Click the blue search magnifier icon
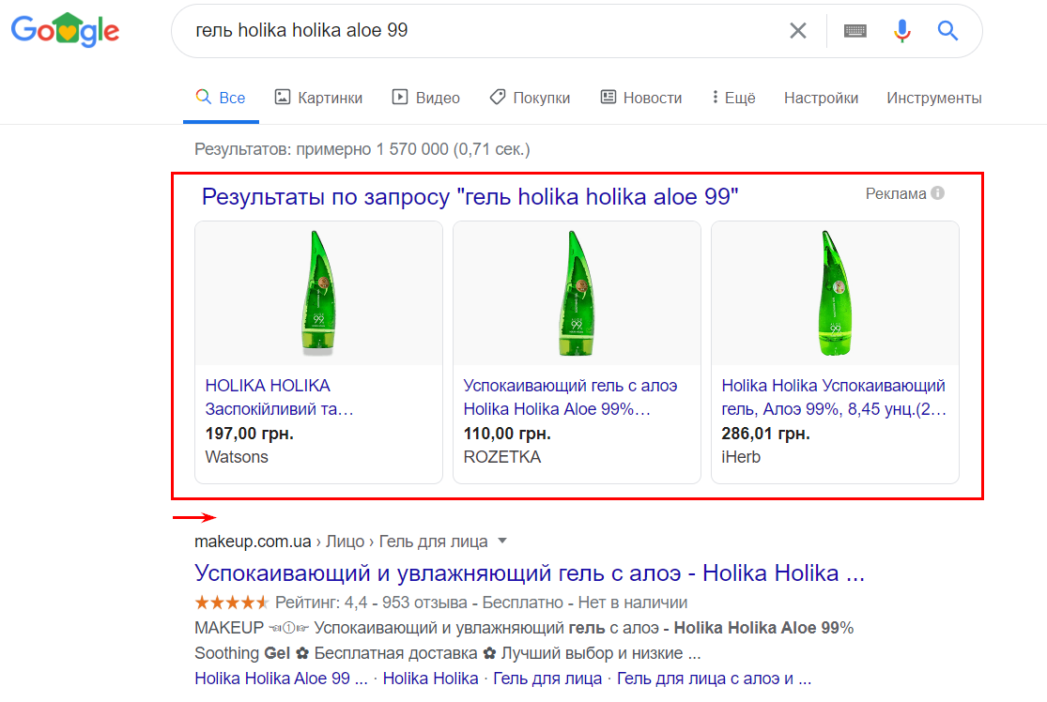This screenshot has height=702, width=1047. 948,31
